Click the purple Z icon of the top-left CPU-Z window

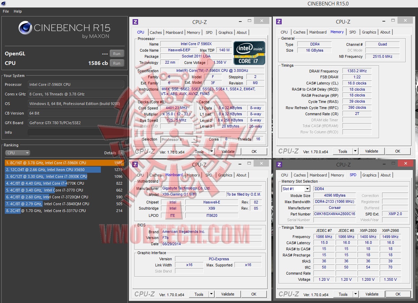pos(135,22)
